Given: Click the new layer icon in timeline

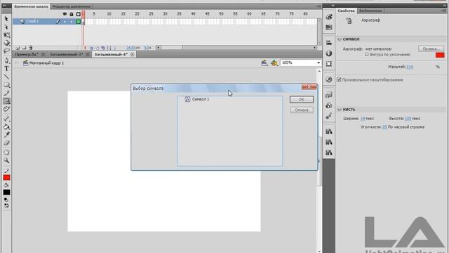Looking at the screenshot, I should [x=18, y=48].
